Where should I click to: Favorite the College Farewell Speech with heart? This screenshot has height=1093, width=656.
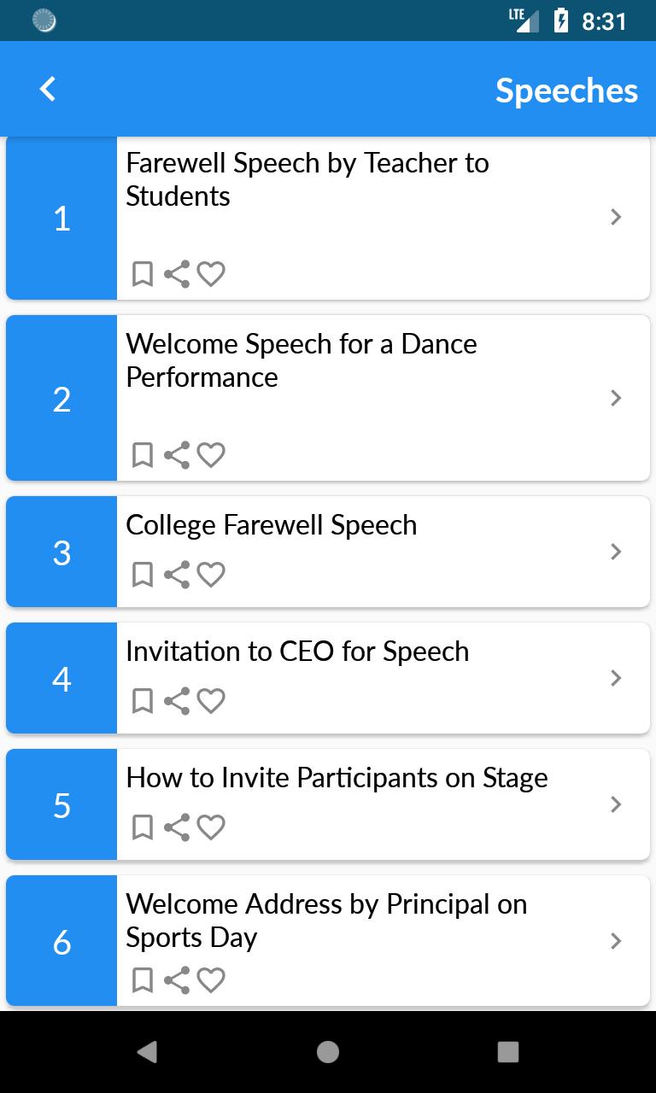211,575
